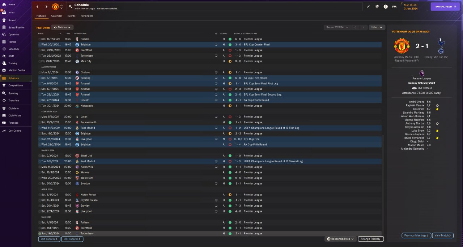Click the TV icon on Brighton 20/12 row
Image resolution: width=463 pixels, height=247 pixels.
[216, 45]
